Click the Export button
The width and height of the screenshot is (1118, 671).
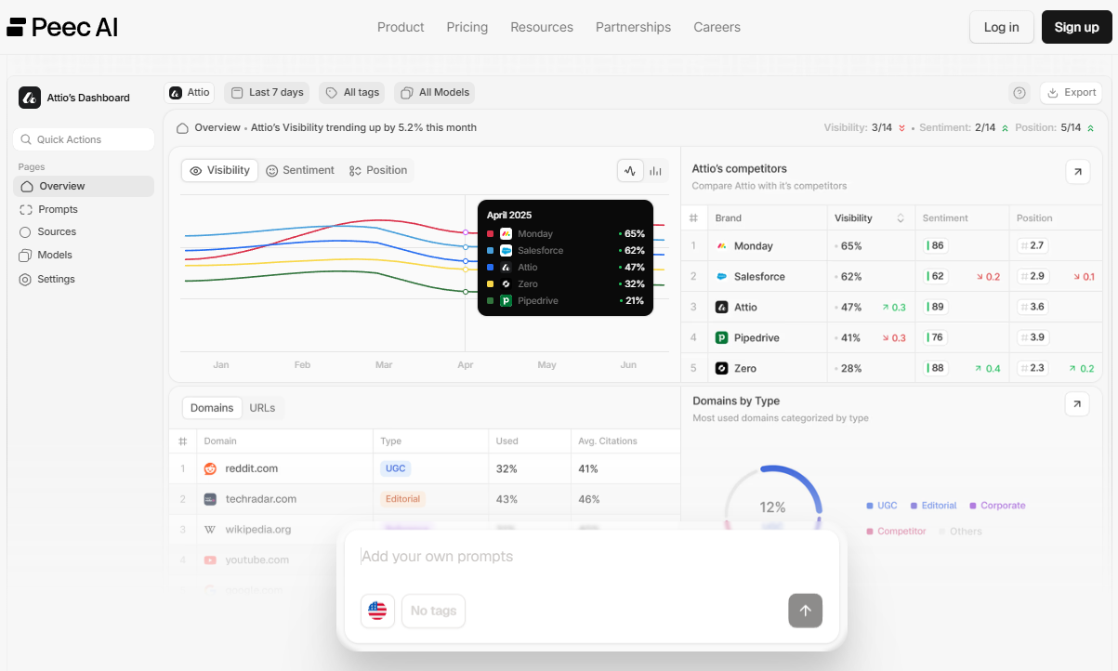(x=1072, y=93)
